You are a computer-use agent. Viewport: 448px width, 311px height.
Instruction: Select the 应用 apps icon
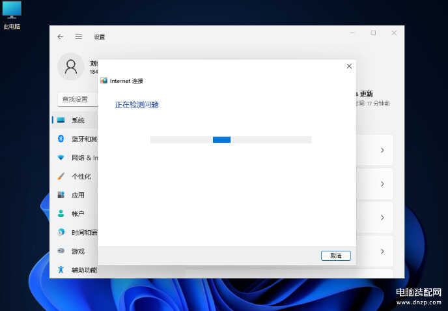pos(61,195)
